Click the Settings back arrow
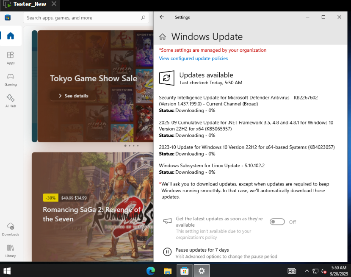Viewport: 351px width, 277px height. coord(162,17)
